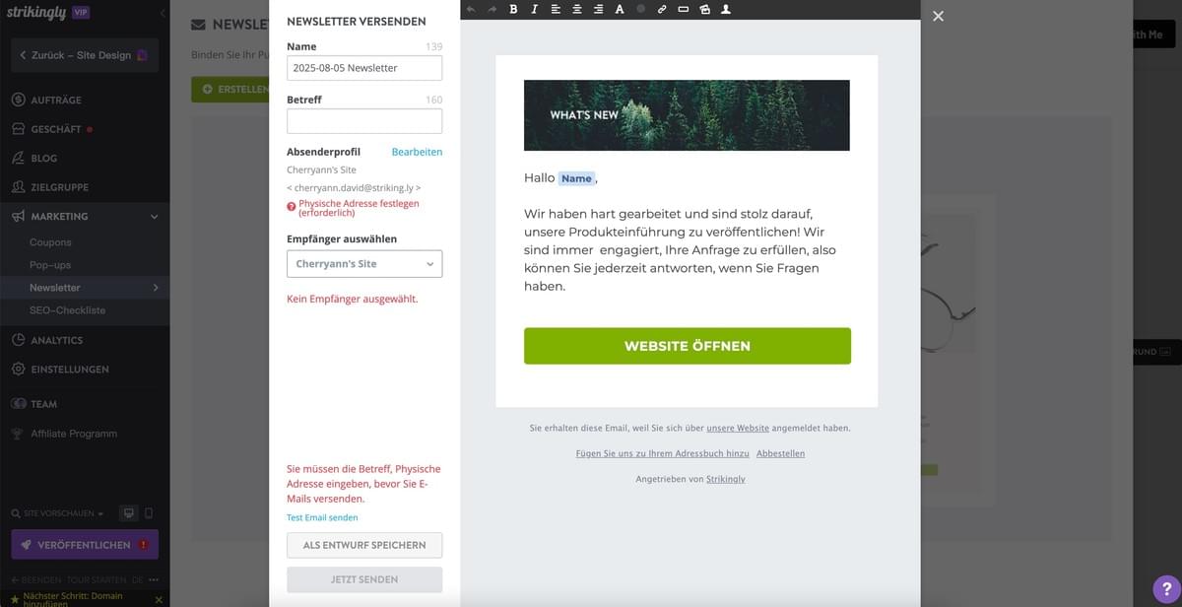Open the Empfänger auswählen dropdown
1182x607 pixels.
(x=364, y=264)
